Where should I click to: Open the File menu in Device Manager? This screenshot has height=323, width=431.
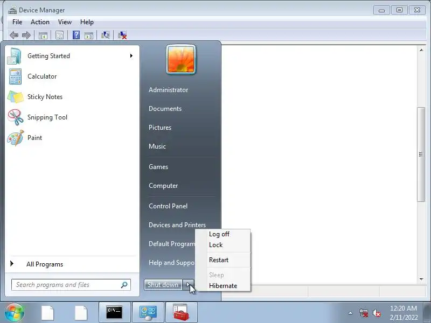pyautogui.click(x=17, y=22)
